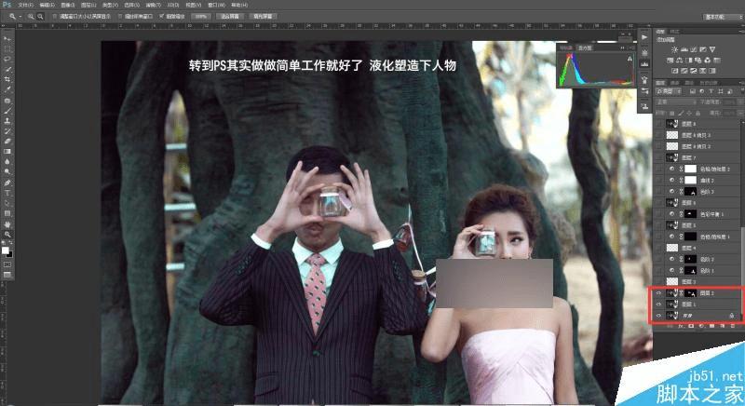Select the Gradient tool
Image resolution: width=745 pixels, height=406 pixels.
coord(7,151)
